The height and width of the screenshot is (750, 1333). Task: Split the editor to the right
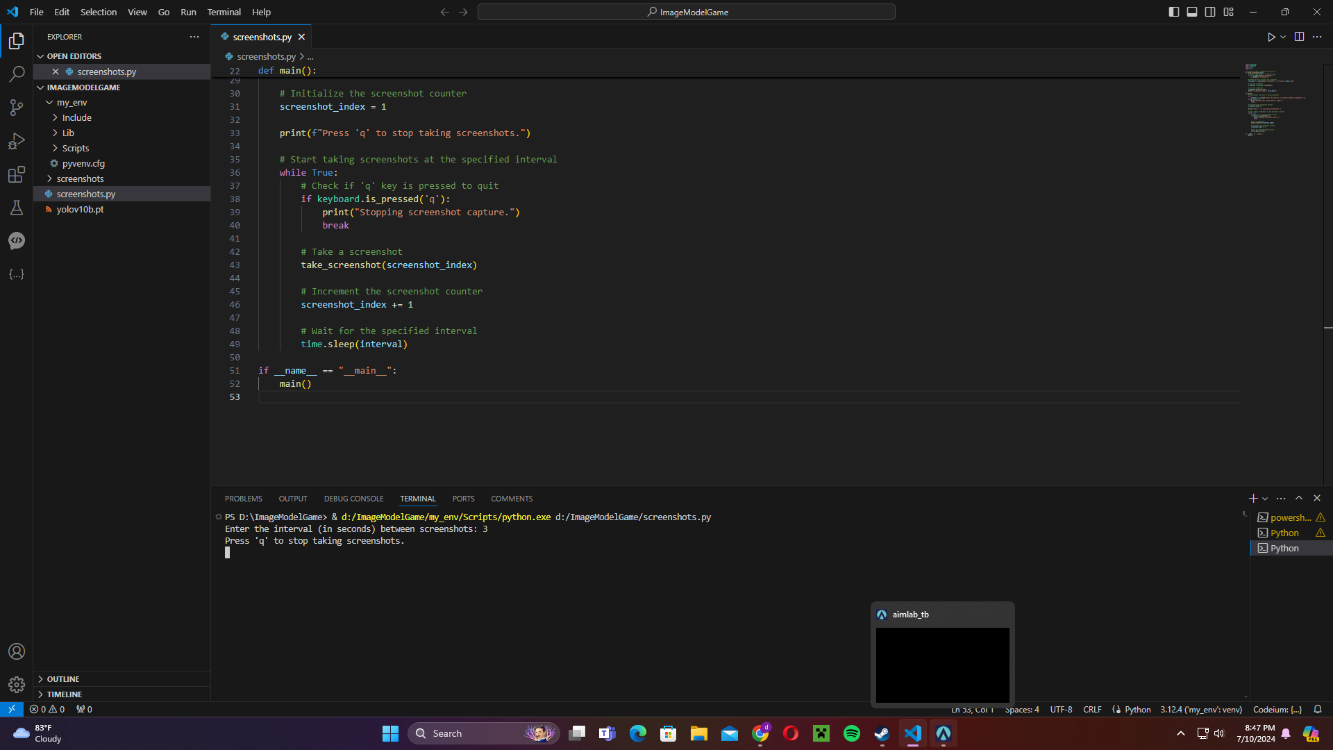pyautogui.click(x=1299, y=37)
